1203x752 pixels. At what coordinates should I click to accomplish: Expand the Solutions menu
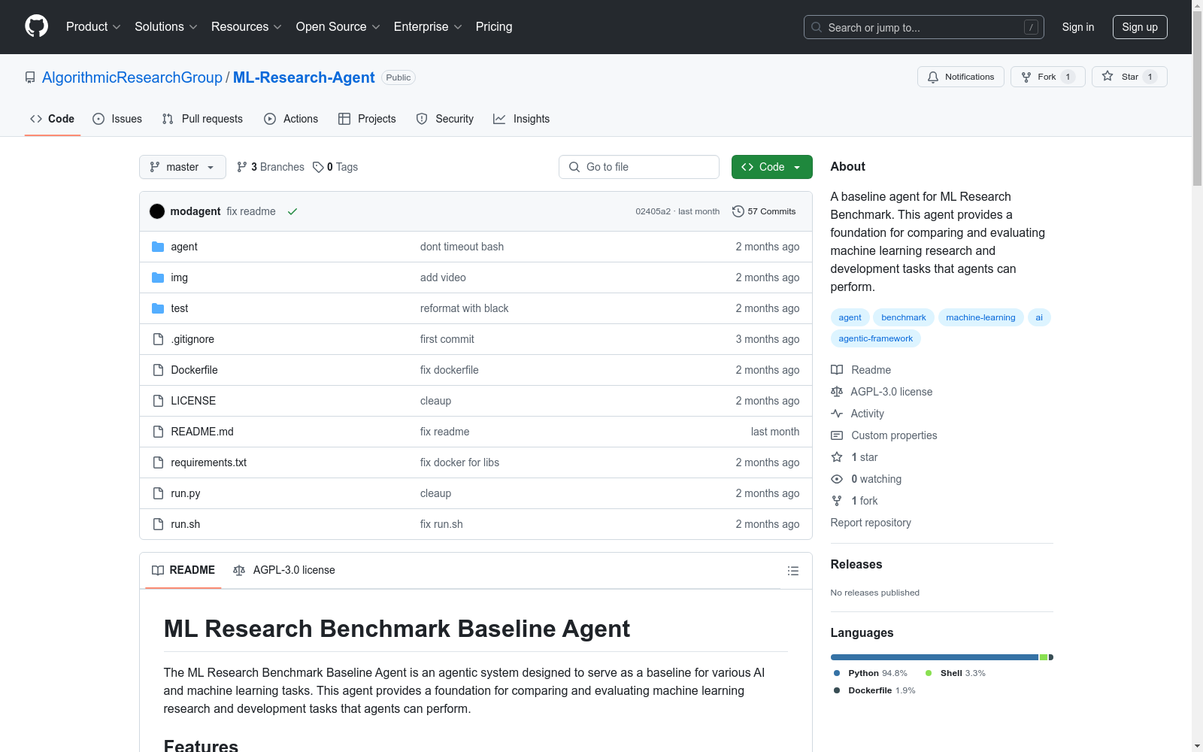(x=166, y=27)
